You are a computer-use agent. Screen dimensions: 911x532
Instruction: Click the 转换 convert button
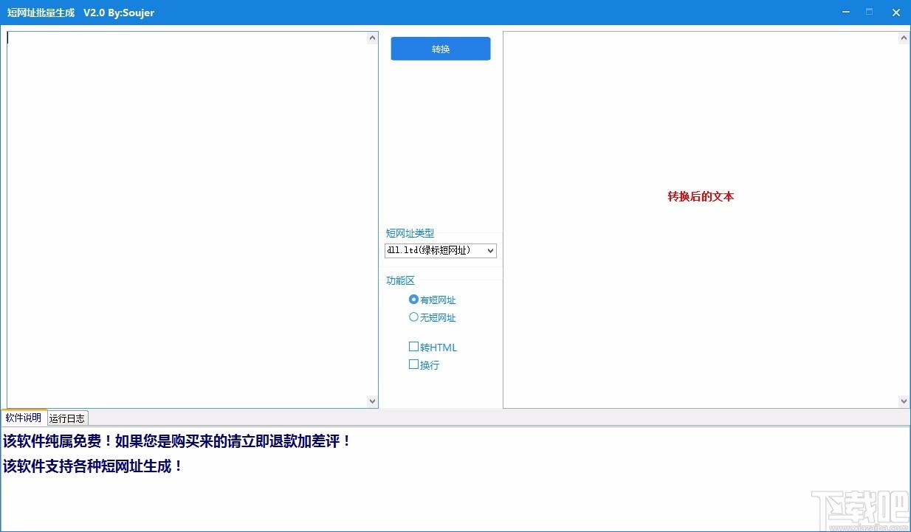pyautogui.click(x=440, y=49)
